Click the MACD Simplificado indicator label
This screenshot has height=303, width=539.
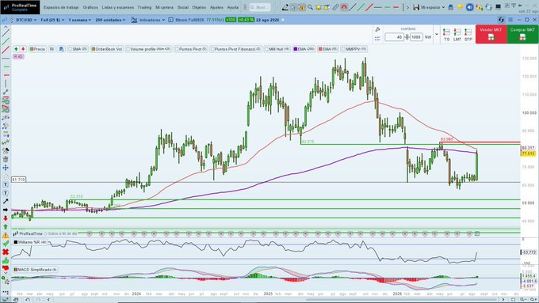point(35,270)
